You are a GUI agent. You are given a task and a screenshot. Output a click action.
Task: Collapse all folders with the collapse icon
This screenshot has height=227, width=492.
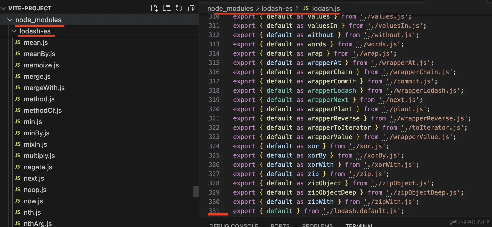point(191,8)
